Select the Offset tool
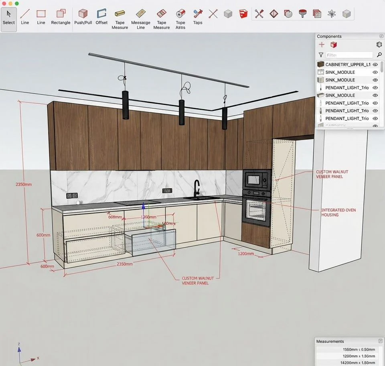This screenshot has width=385, height=366. tap(101, 17)
